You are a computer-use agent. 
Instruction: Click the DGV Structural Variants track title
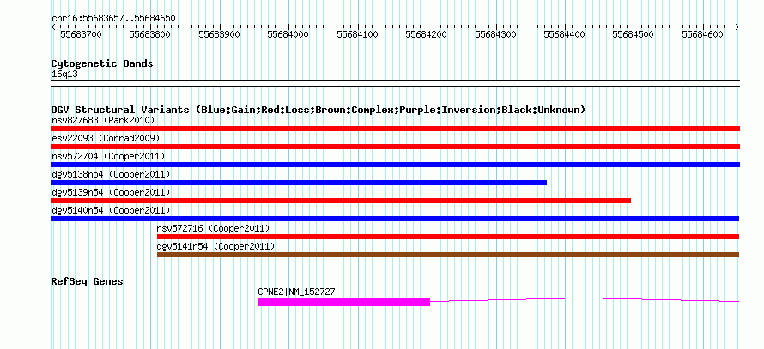318,110
